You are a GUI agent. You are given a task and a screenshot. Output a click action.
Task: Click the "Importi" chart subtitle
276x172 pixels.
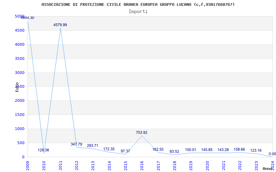coord(138,11)
